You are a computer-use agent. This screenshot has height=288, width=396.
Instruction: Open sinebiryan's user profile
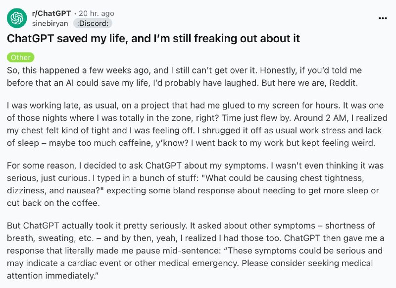pyautogui.click(x=50, y=23)
